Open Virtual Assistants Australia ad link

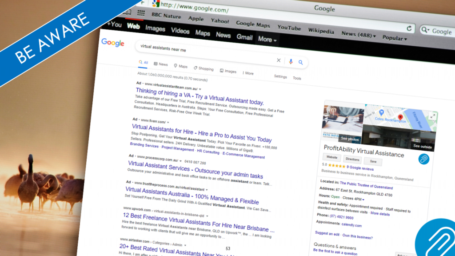click(192, 196)
